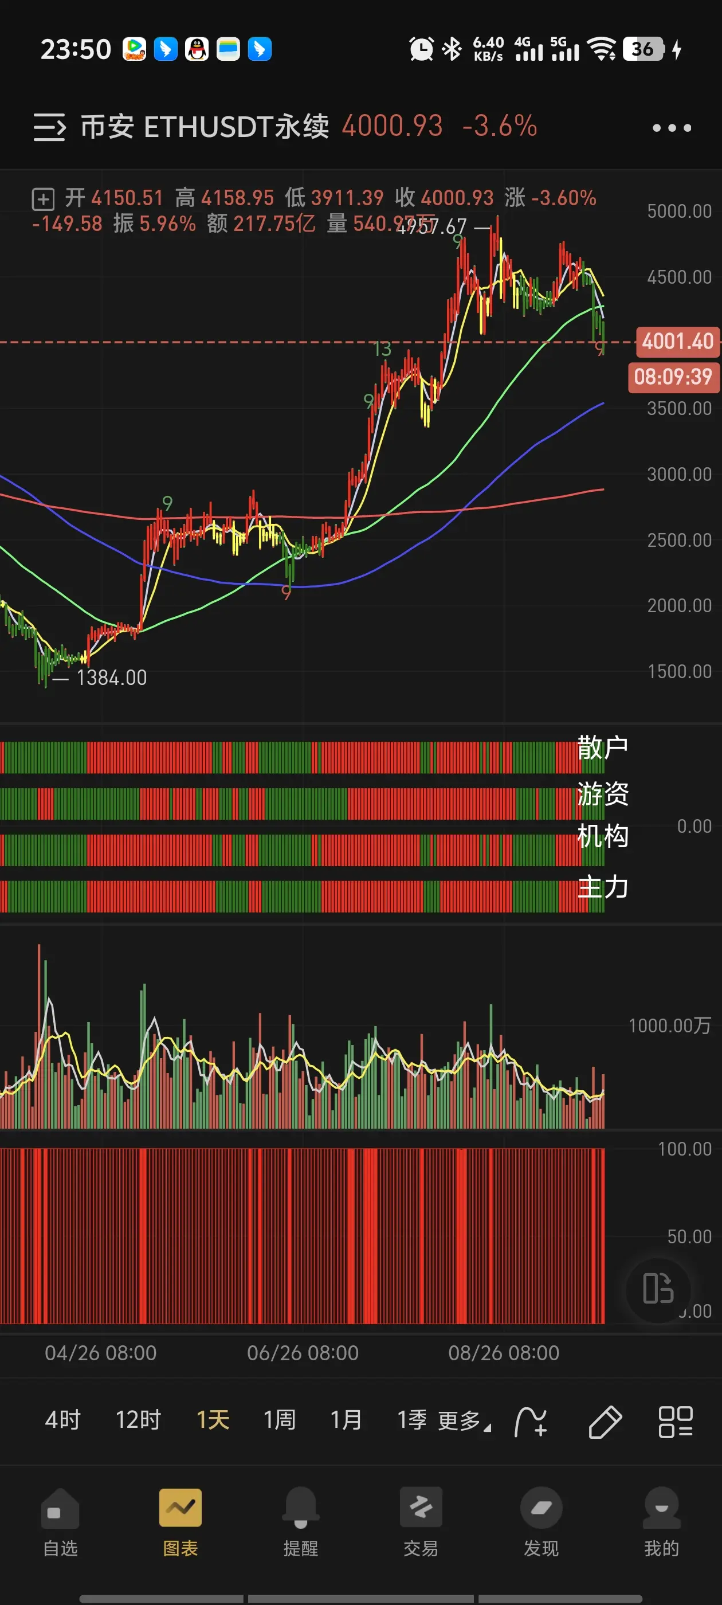722x1605 pixels.
Task: Open the 发现 discover tab
Action: tap(541, 1522)
